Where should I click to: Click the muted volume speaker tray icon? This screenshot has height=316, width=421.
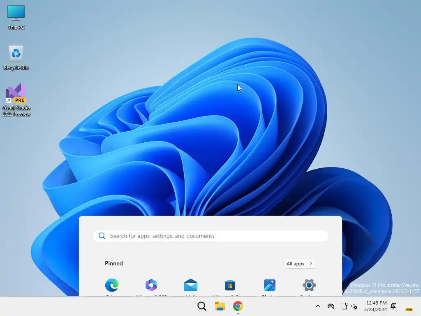pyautogui.click(x=354, y=306)
